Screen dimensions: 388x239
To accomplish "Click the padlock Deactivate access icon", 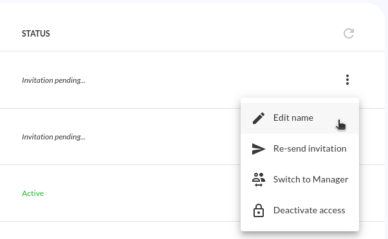I will pos(259,210).
